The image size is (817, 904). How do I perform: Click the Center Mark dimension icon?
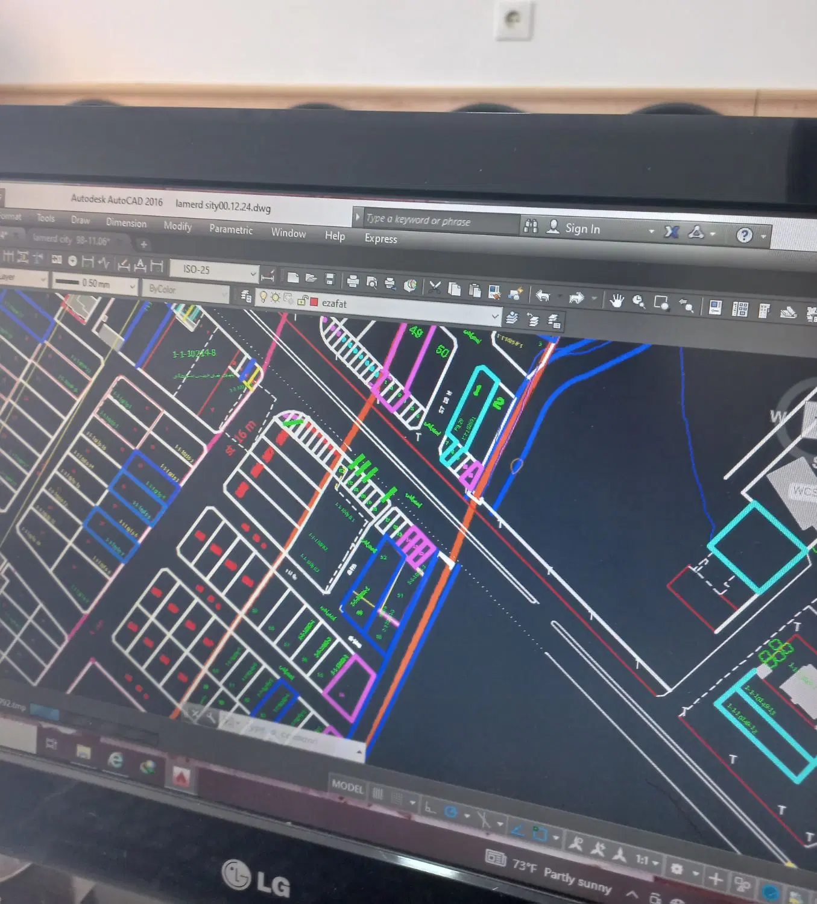click(72, 260)
